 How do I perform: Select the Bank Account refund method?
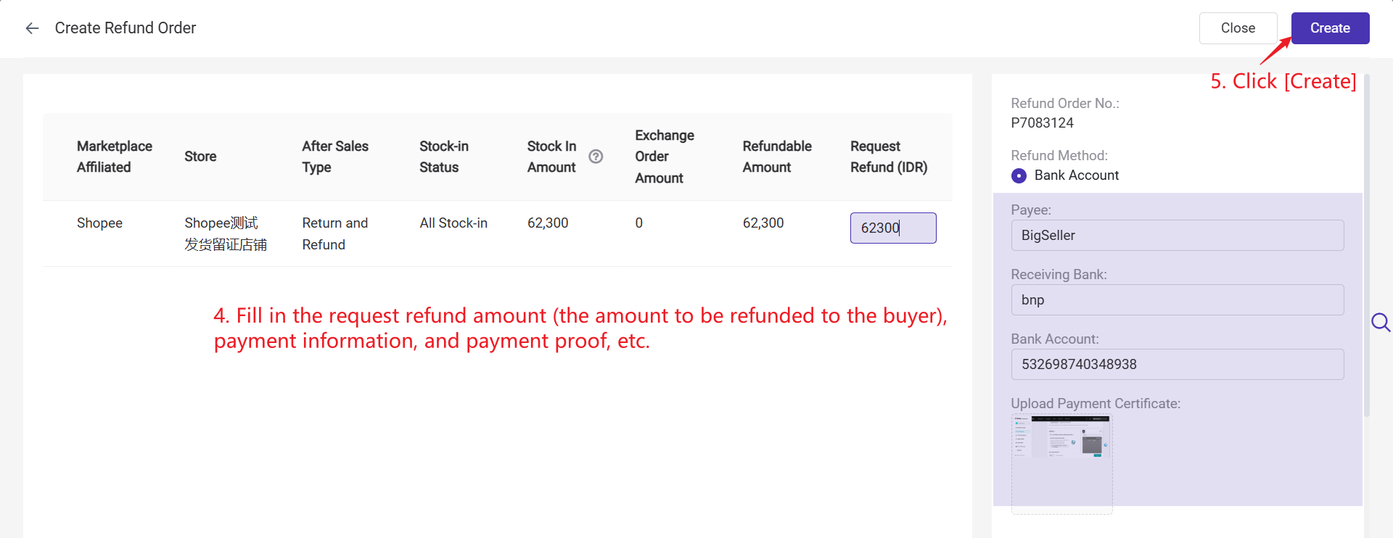coord(1019,175)
